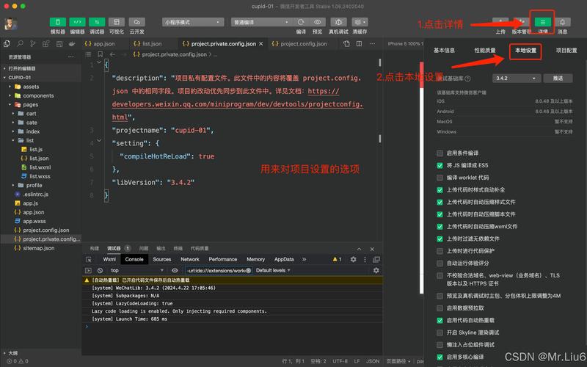Uncheck 将 JS 编译成 ES5
Viewport: 587px width, 367px height.
[x=440, y=166]
